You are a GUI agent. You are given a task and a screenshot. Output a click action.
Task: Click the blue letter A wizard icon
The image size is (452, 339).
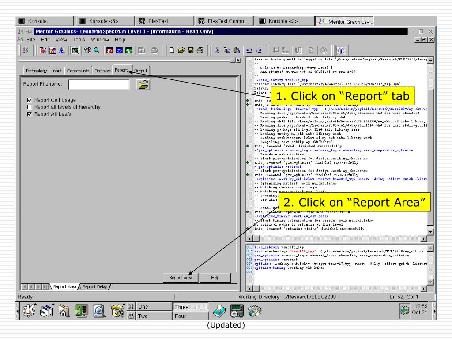point(62,51)
